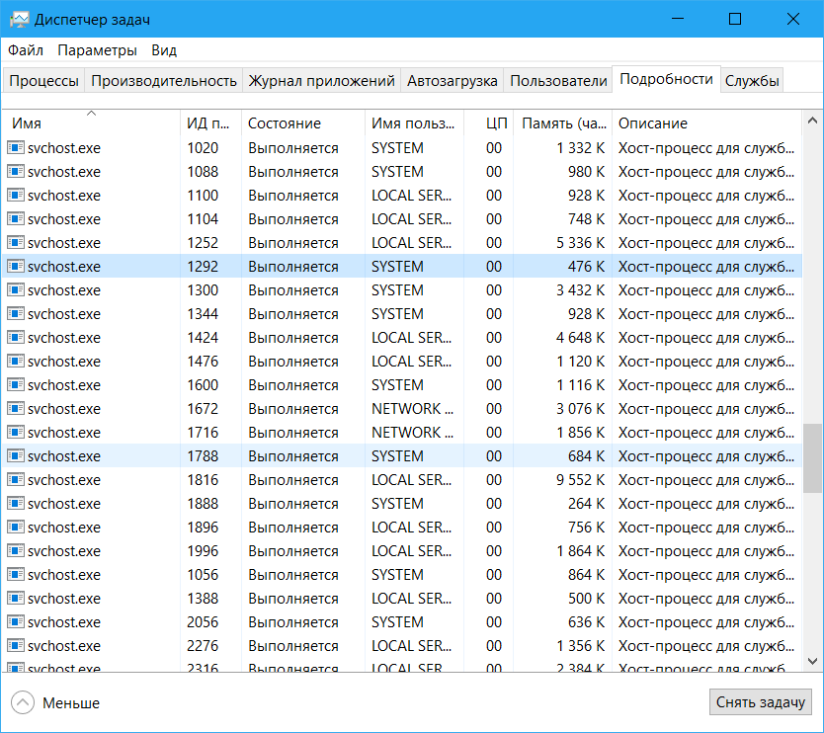The height and width of the screenshot is (733, 824).
Task: Sort by the Описание column header
Action: [706, 122]
